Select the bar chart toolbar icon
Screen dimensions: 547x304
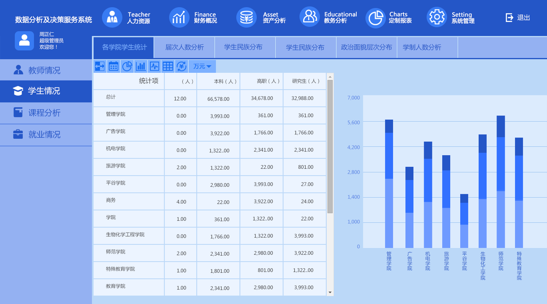tap(141, 66)
